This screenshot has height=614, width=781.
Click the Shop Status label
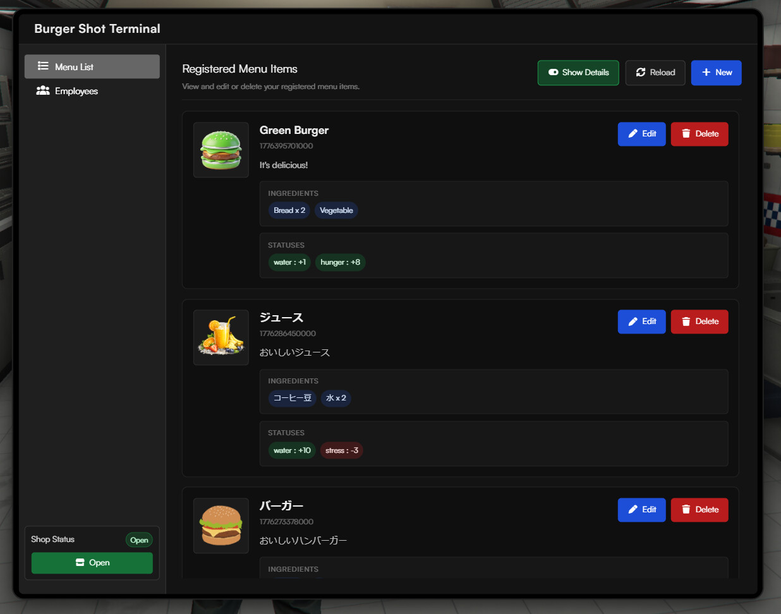pos(52,539)
